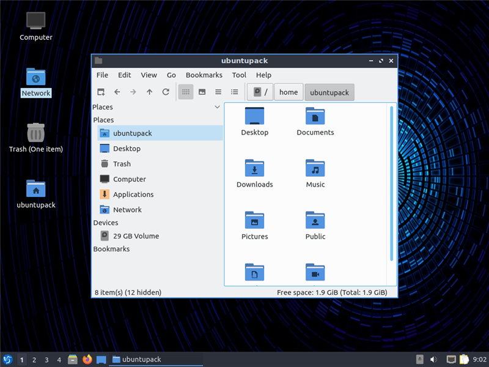Reload the current folder
Viewport: 489px width, 367px height.
(166, 92)
